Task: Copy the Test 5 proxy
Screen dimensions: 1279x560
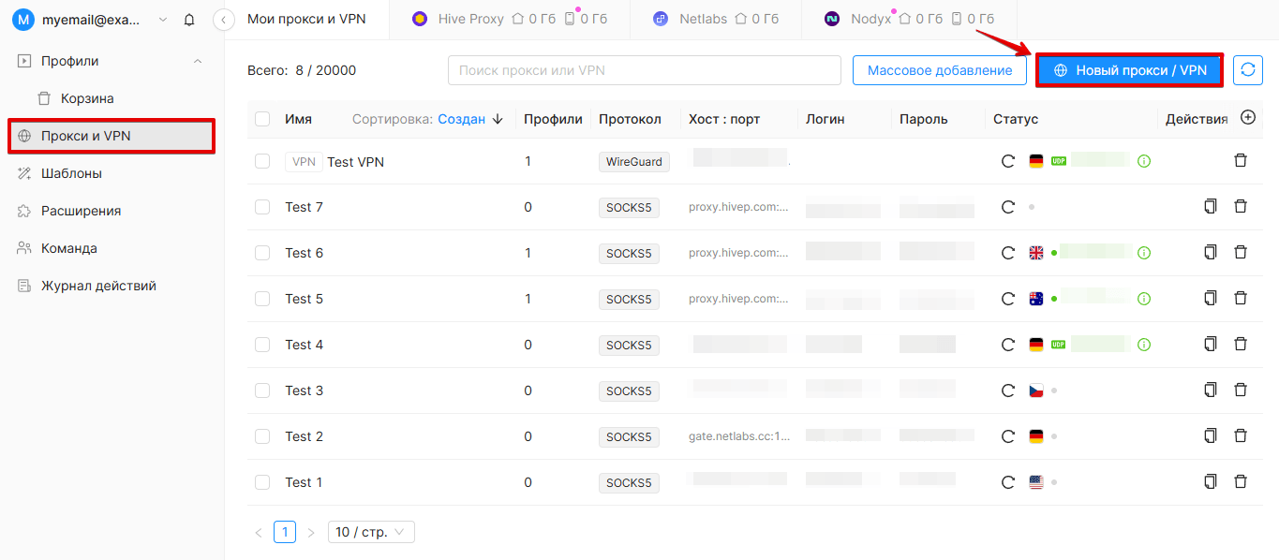Action: pos(1210,299)
